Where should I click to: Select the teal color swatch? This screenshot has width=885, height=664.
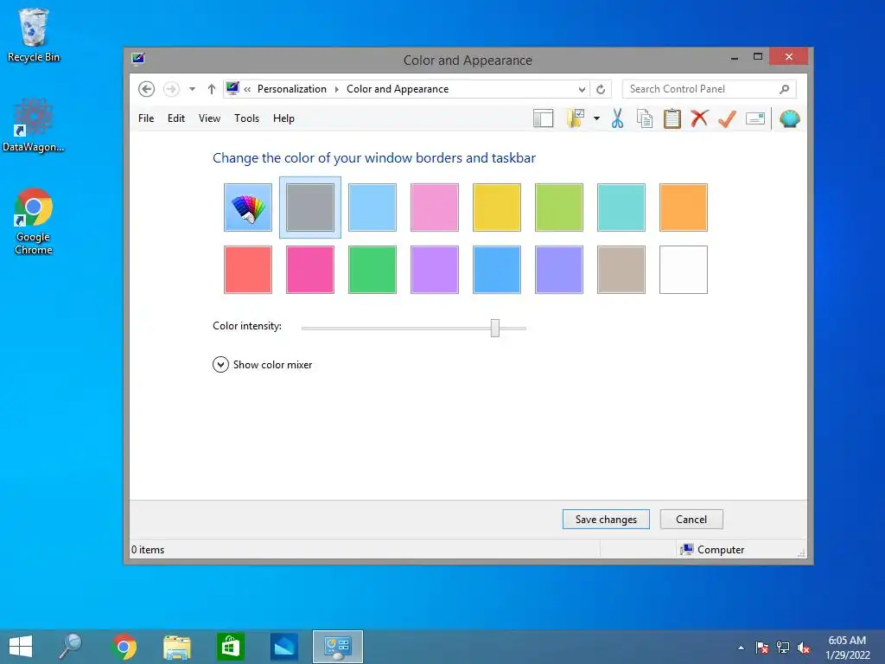[x=621, y=207]
